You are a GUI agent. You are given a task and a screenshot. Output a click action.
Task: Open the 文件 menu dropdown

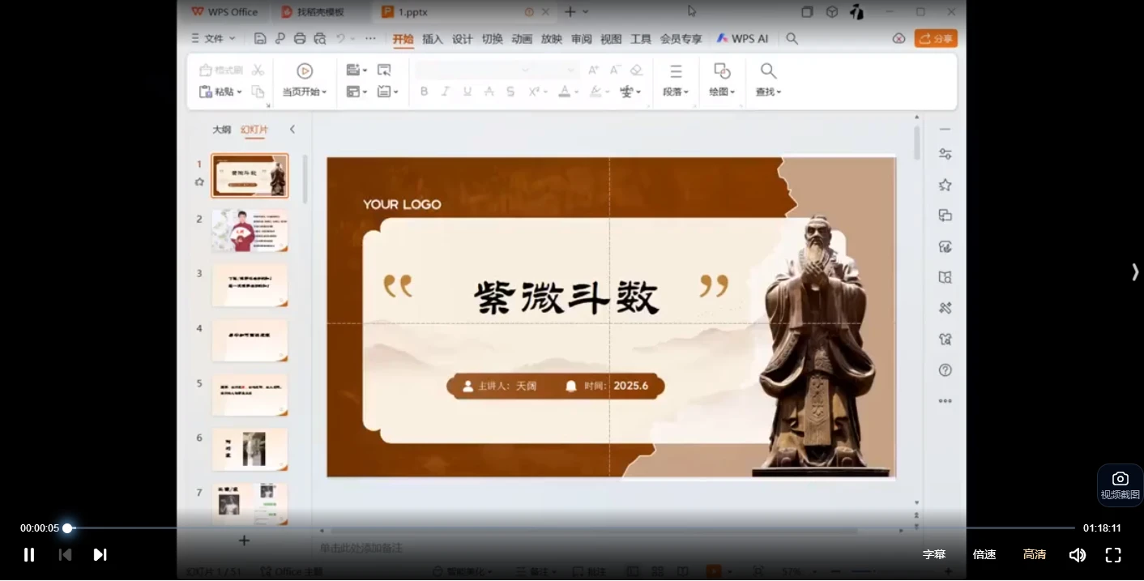pyautogui.click(x=212, y=38)
